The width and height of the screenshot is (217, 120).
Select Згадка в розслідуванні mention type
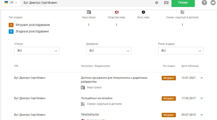(x=32, y=31)
